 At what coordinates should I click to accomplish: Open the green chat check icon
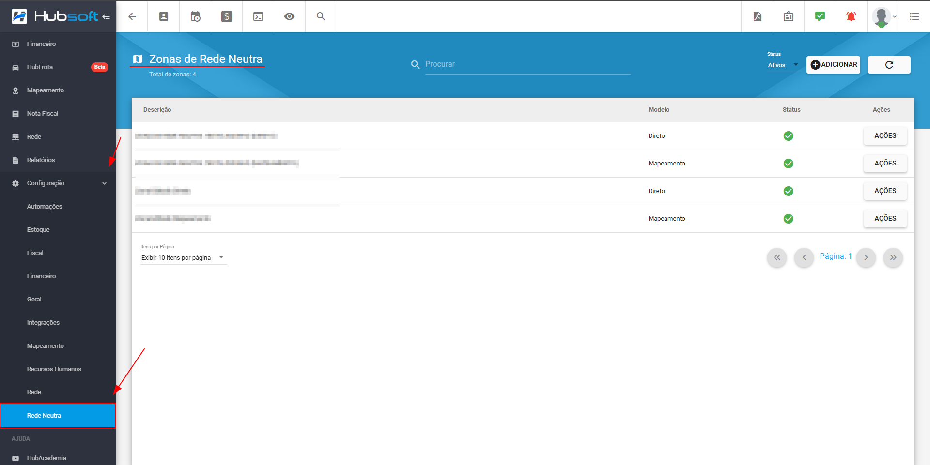pos(820,16)
